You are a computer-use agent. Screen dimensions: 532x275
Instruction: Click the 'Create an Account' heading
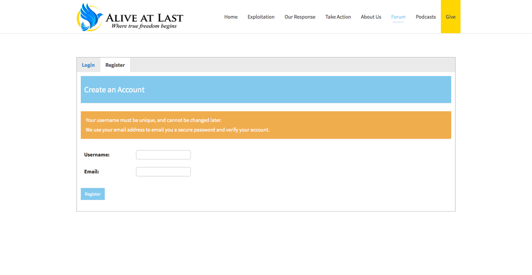[114, 90]
